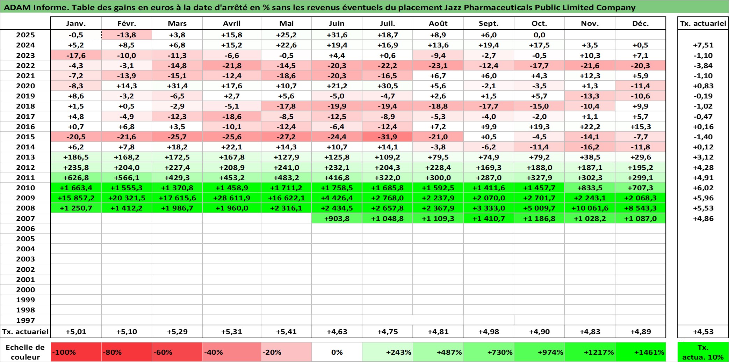The width and height of the screenshot is (729, 362).
Task: Select the -31,9 cell in 2015
Action: click(387, 137)
